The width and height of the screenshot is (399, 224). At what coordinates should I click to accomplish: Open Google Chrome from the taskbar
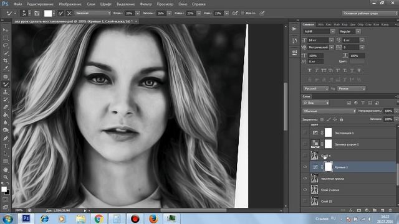(99, 218)
